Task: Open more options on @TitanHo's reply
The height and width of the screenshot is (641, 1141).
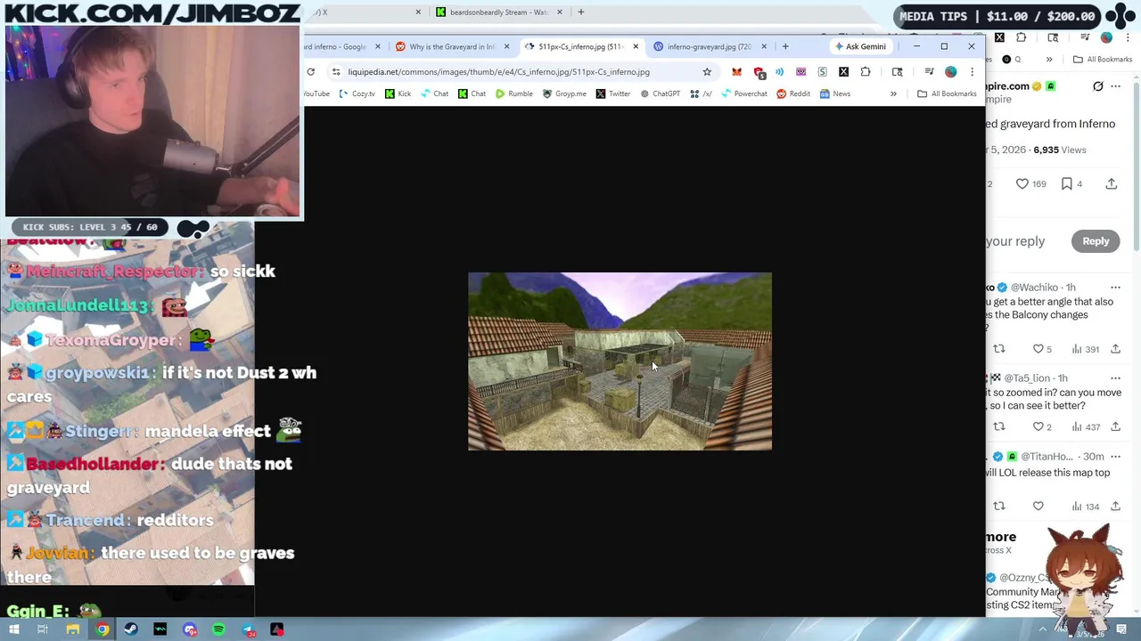Action: [1115, 457]
